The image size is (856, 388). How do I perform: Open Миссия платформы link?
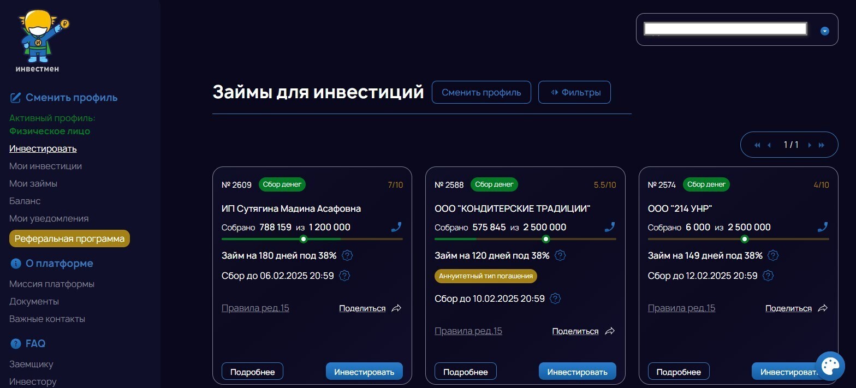(x=52, y=284)
